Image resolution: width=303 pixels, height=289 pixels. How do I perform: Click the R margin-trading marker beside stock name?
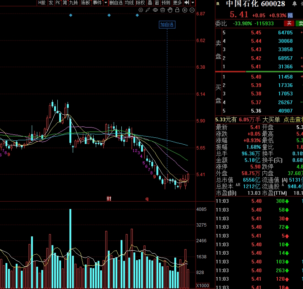218,4
